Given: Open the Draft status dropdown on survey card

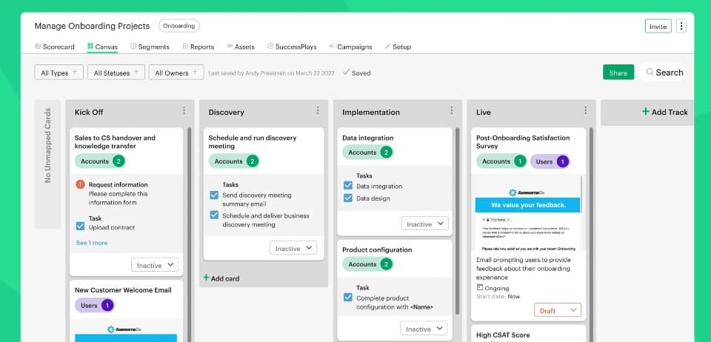Looking at the screenshot, I should click(x=558, y=310).
